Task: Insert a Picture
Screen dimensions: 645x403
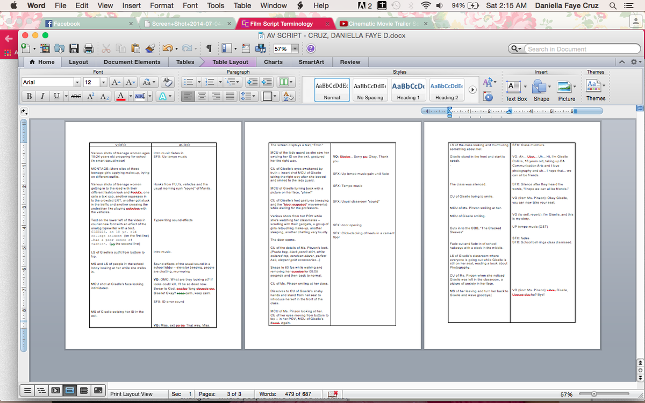Action: [x=567, y=90]
